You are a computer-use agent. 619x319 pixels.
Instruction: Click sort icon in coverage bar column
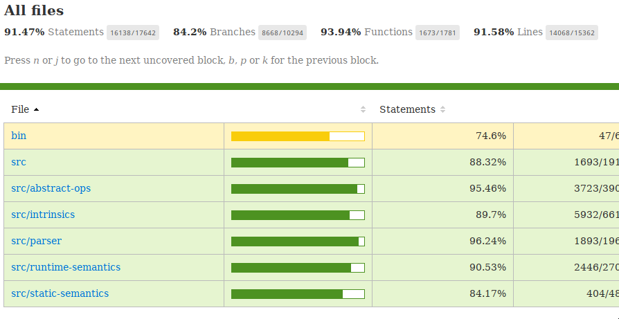pyautogui.click(x=363, y=110)
